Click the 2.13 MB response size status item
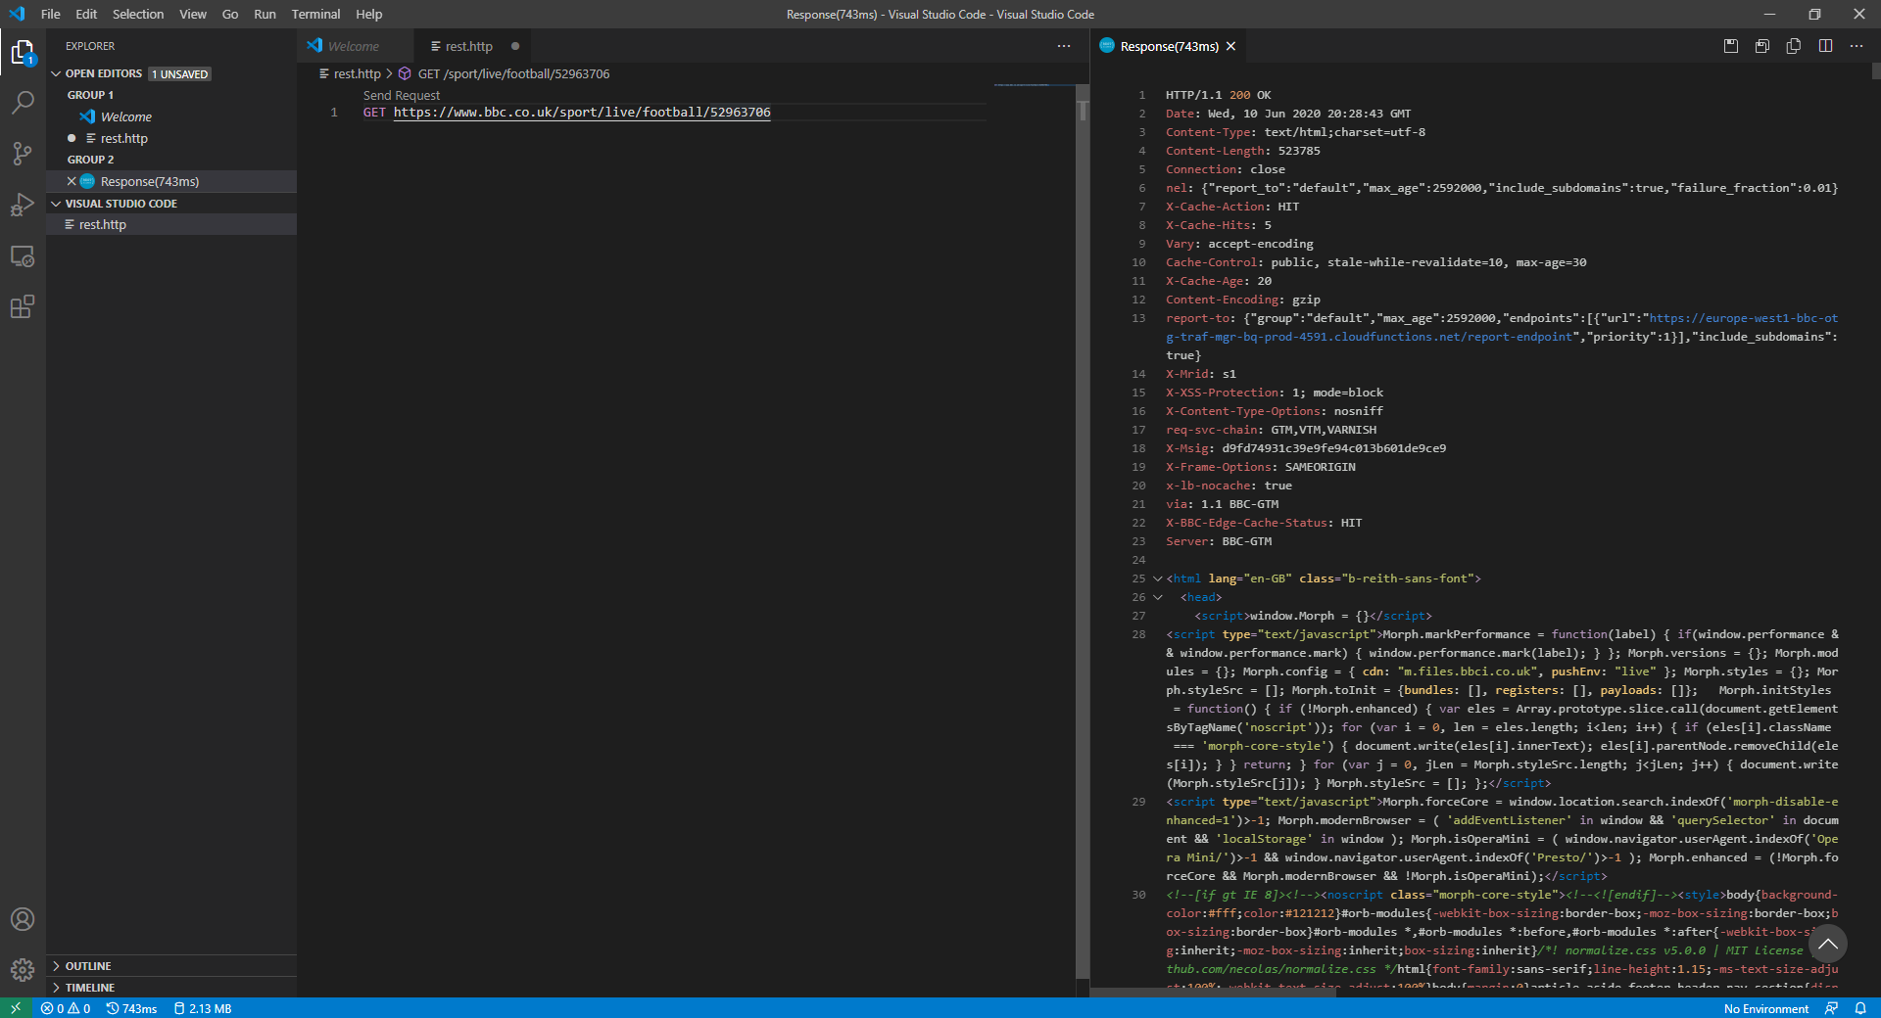 (x=203, y=1008)
